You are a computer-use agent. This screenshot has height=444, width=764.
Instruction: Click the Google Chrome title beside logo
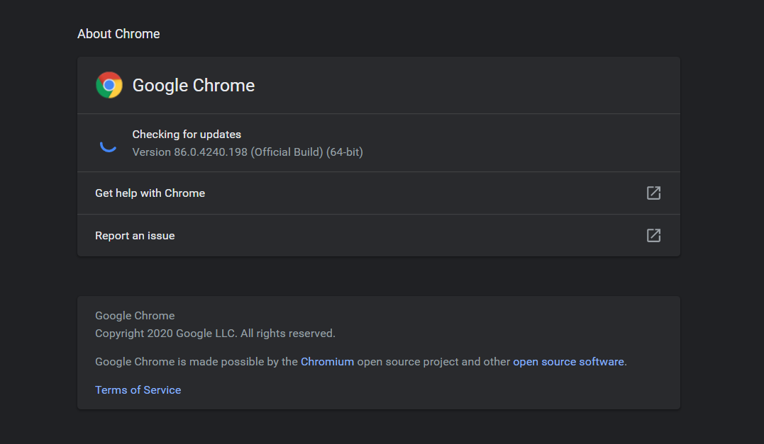click(x=194, y=86)
